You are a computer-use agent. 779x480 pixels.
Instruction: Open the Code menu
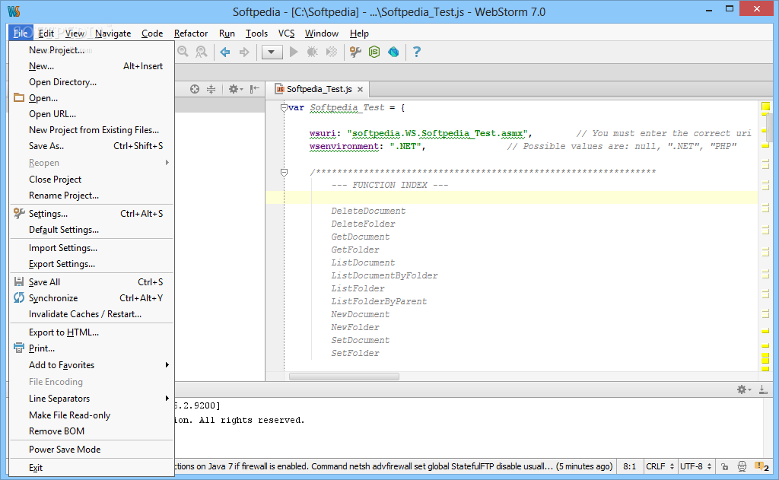152,33
